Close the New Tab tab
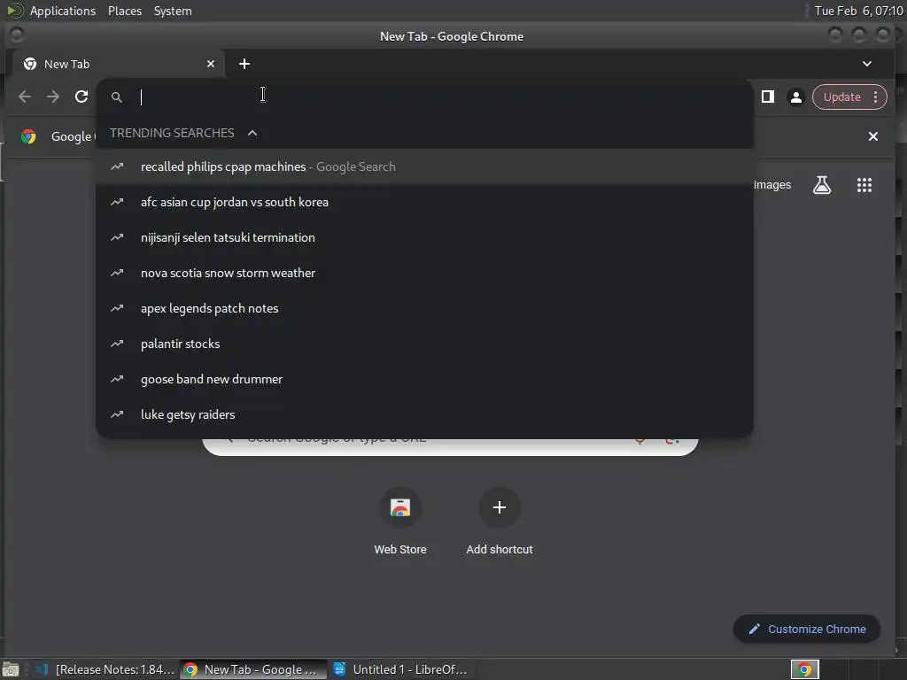The image size is (907, 680). 211,64
